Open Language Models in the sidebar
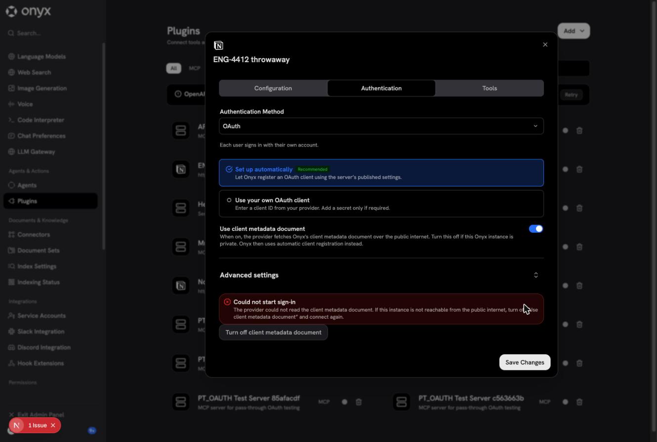Screen dimensions: 657x442 [41, 57]
